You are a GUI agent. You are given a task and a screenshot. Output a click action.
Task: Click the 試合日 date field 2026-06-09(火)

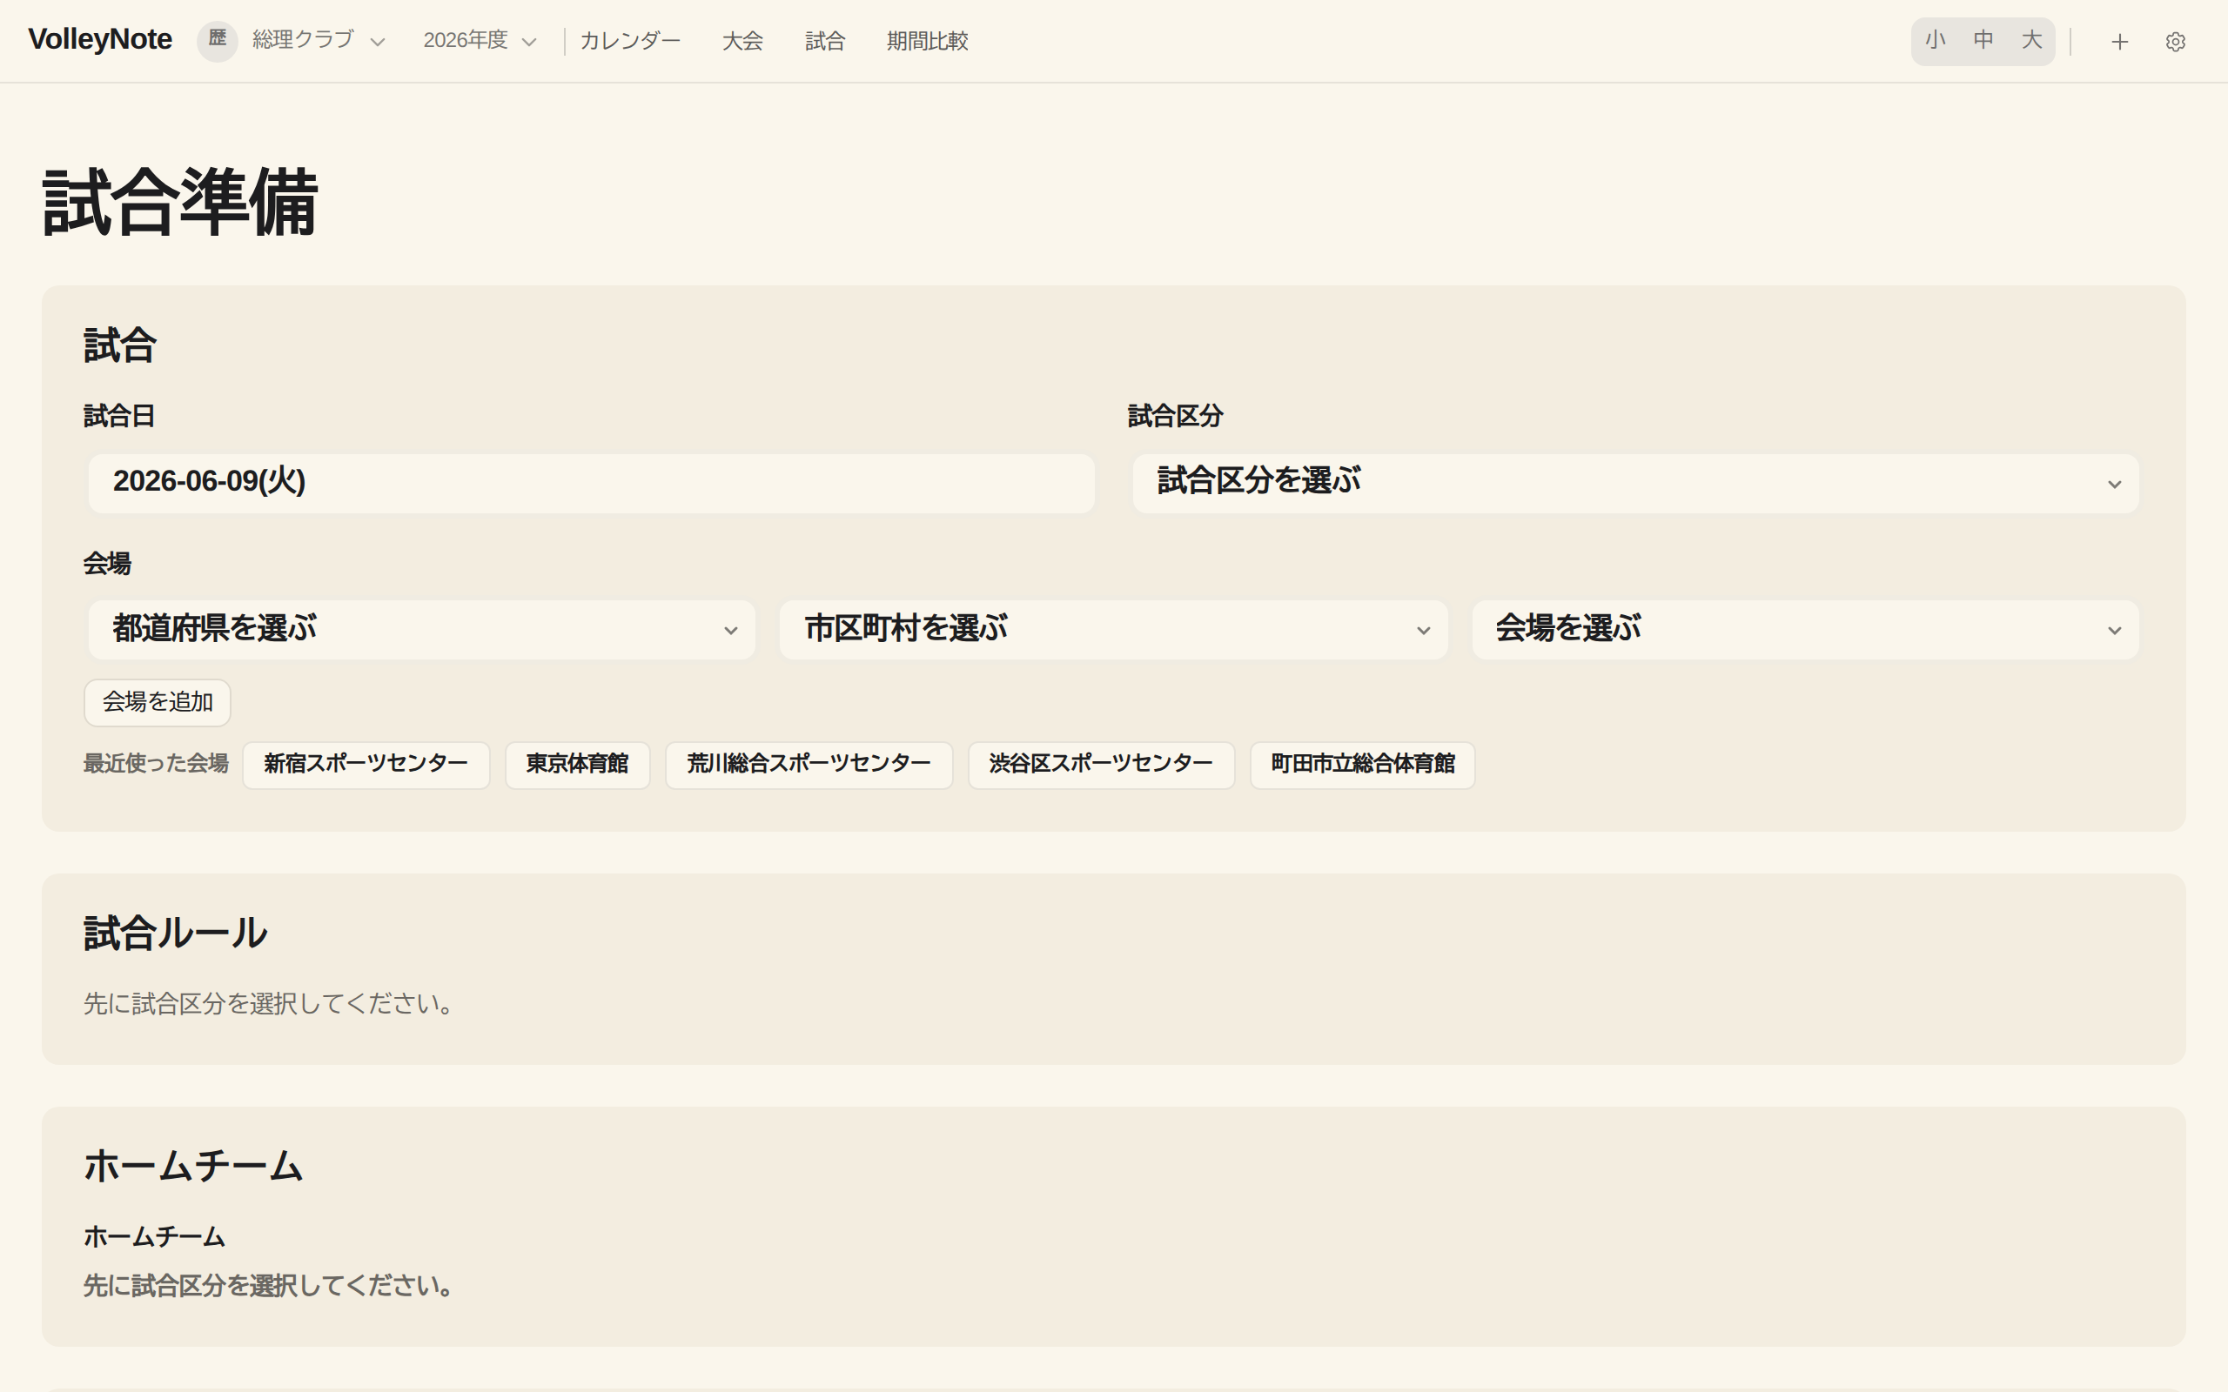[591, 484]
